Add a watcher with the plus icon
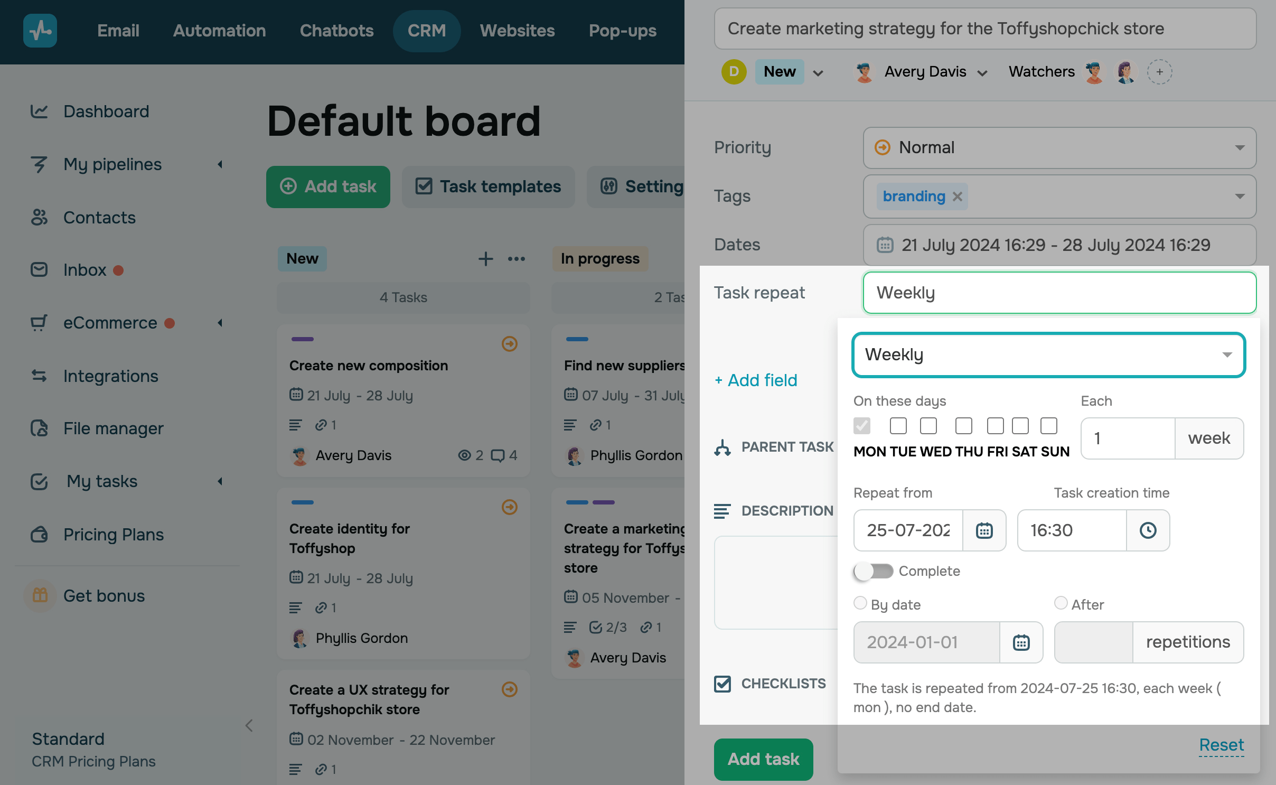This screenshot has width=1276, height=785. (1159, 72)
